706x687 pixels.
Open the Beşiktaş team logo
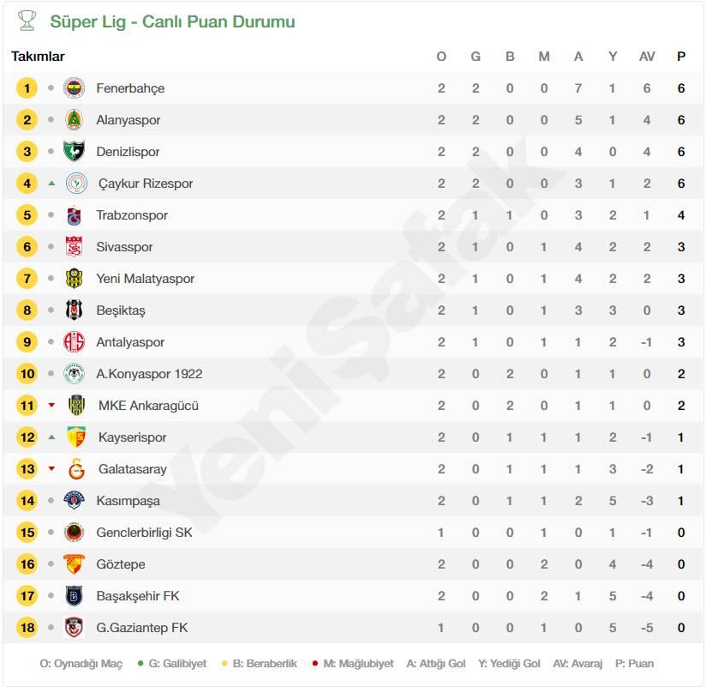tap(74, 310)
